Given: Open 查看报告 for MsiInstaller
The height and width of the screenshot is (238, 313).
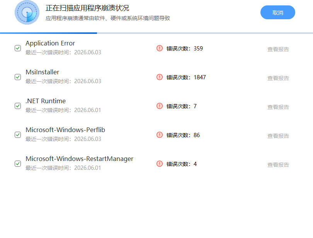Looking at the screenshot, I should point(278,78).
